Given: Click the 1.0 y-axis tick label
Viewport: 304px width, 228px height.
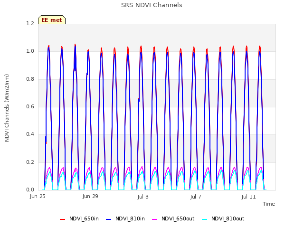Looking at the screenshot, I should [x=30, y=51].
